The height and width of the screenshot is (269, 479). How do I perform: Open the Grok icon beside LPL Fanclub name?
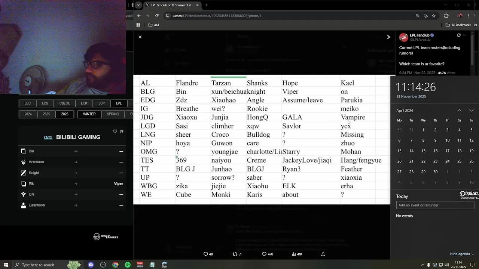tap(459, 35)
